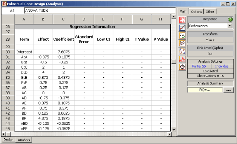Viewport: 237px width, 144px height.
Task: Click horizontal scrollbar left arrow
Action: 4,134
